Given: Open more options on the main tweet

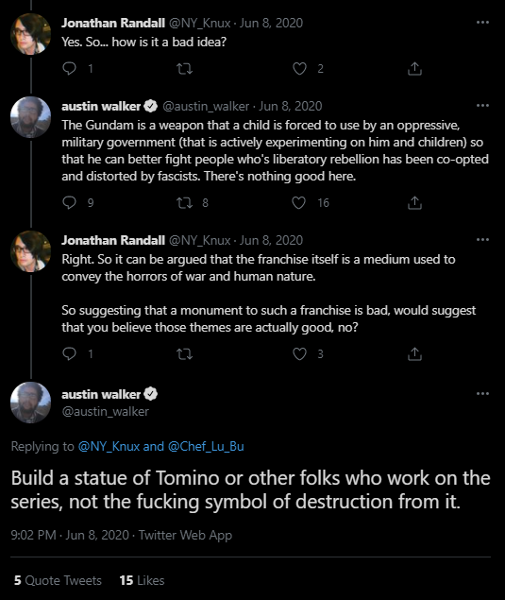Looking at the screenshot, I should click(483, 394).
